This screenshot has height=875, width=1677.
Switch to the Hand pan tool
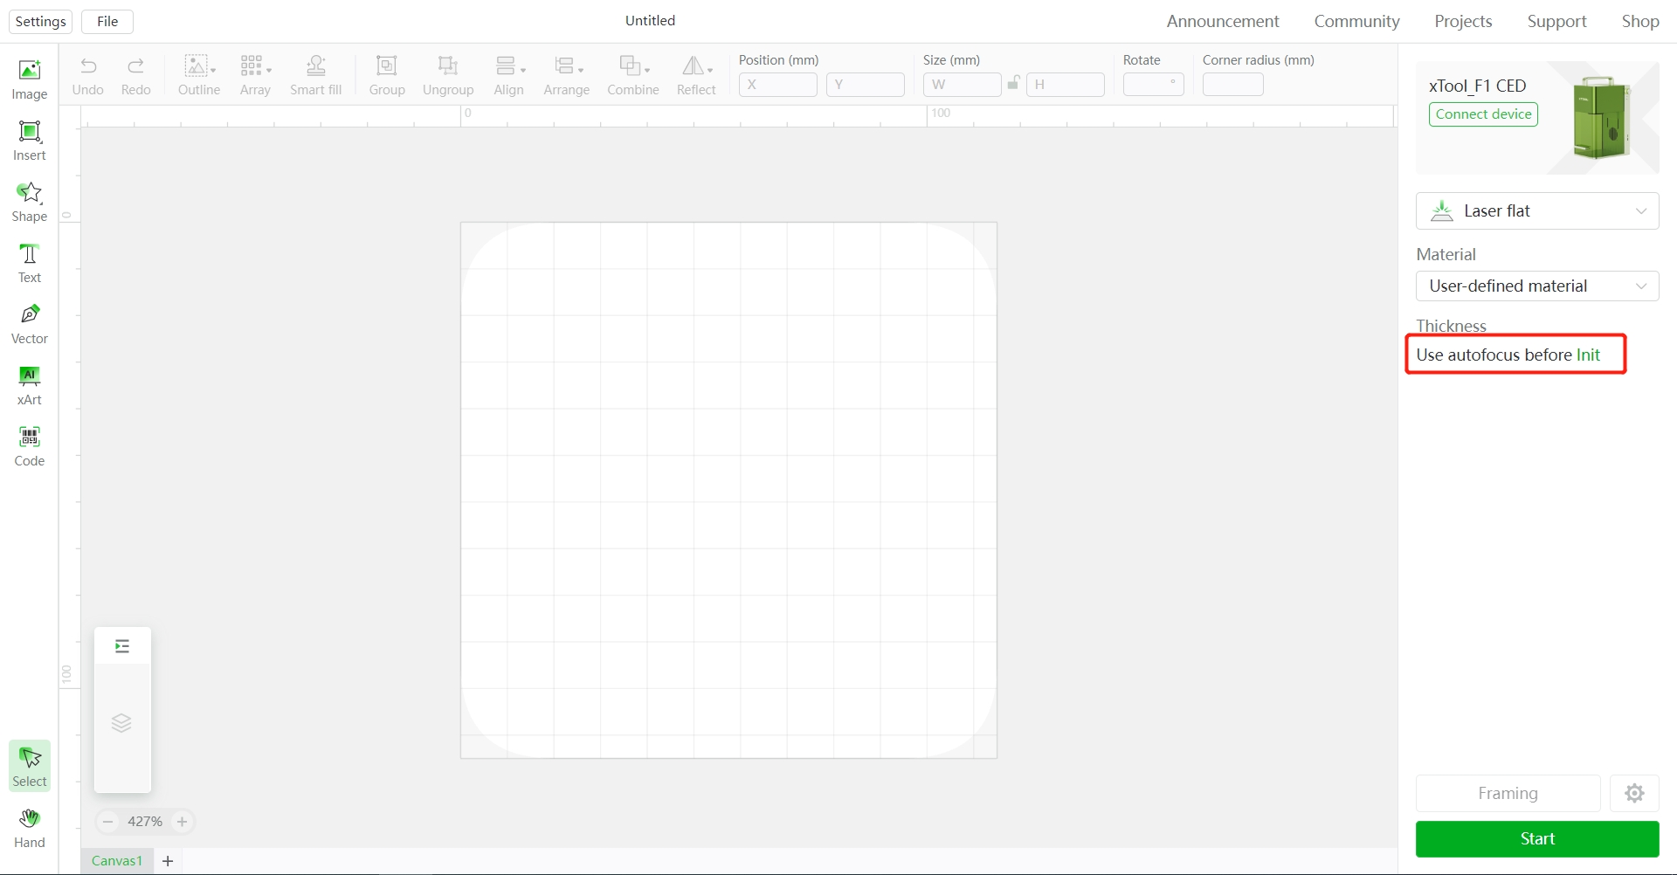(30, 828)
